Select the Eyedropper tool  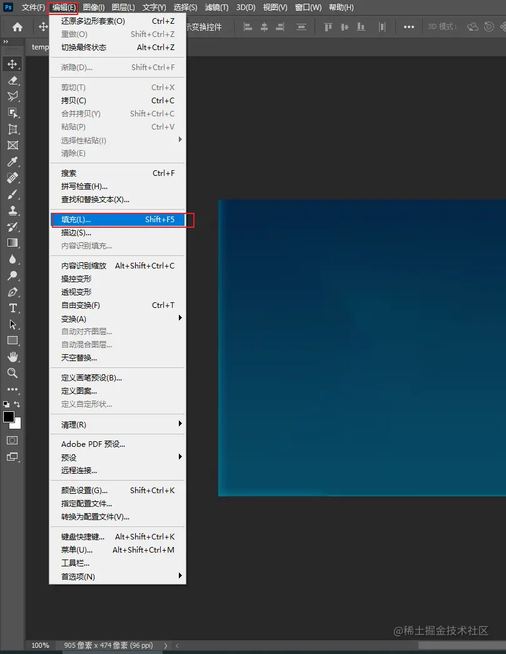click(x=13, y=161)
